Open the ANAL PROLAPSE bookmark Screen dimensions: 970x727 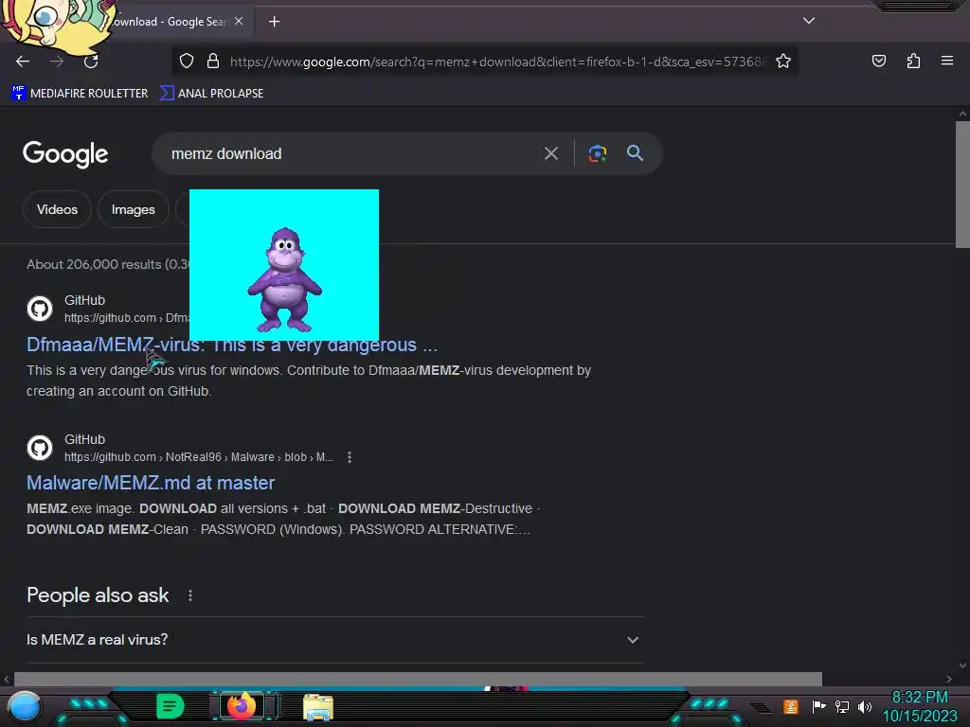tap(211, 94)
